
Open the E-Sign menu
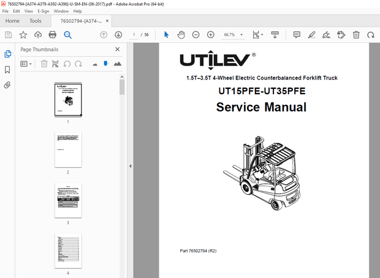(43, 11)
